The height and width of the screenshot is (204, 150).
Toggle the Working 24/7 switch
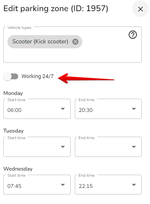(11, 76)
